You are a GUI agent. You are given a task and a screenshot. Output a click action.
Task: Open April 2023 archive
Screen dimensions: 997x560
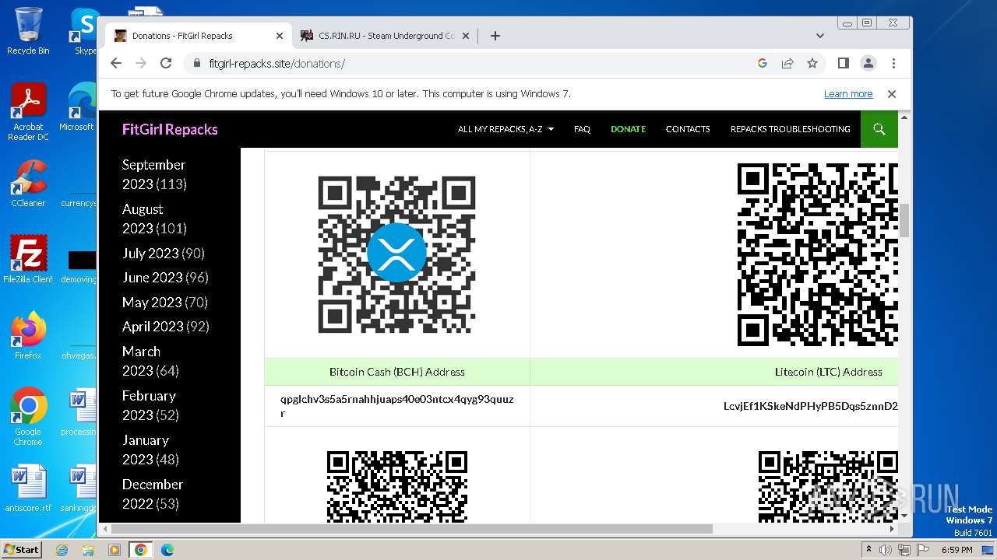[x=153, y=326]
